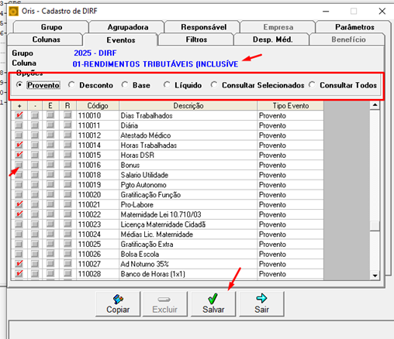Click the Salvar button with green checkmark
Viewport: 394px width, 339px height.
tap(213, 304)
